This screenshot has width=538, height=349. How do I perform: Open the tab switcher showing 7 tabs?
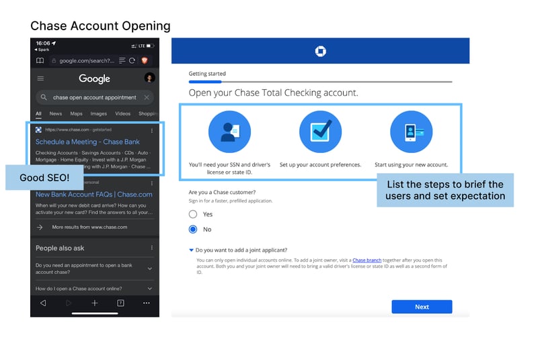(120, 303)
